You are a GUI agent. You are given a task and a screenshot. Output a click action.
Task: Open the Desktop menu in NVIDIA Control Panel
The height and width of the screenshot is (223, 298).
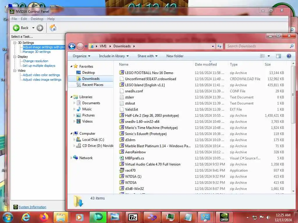coord(37,19)
